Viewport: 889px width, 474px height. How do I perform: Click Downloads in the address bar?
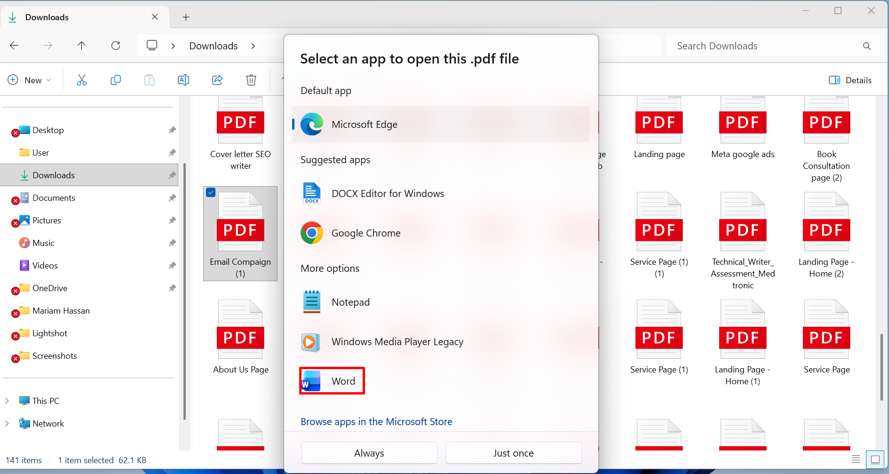point(214,46)
